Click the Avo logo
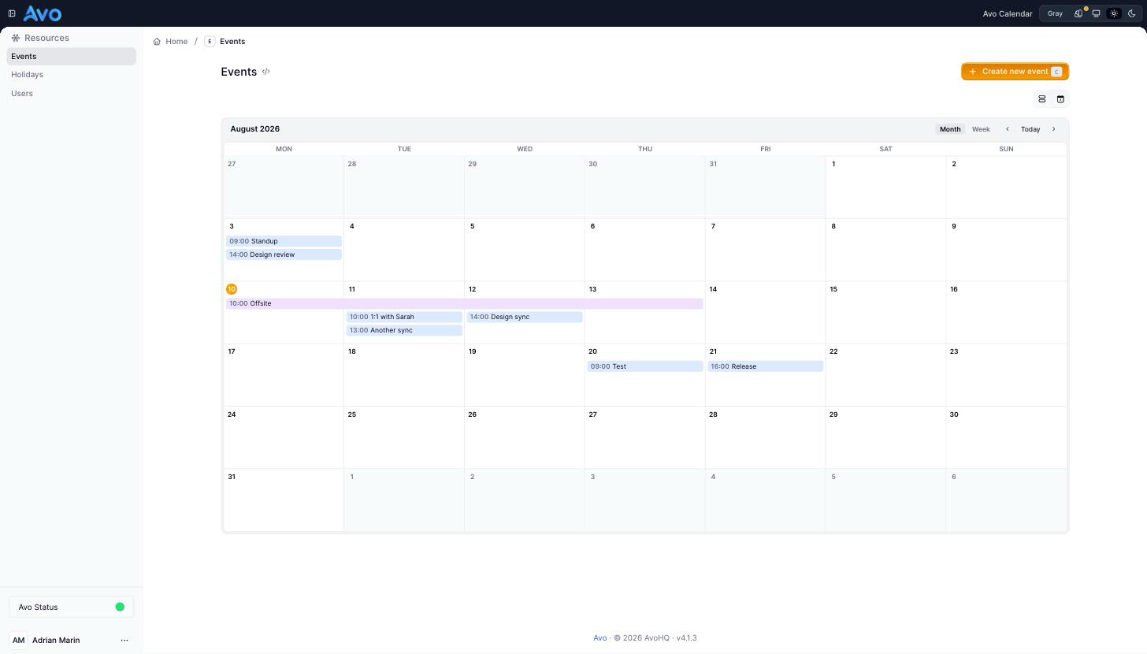The height and width of the screenshot is (654, 1147). coord(43,13)
